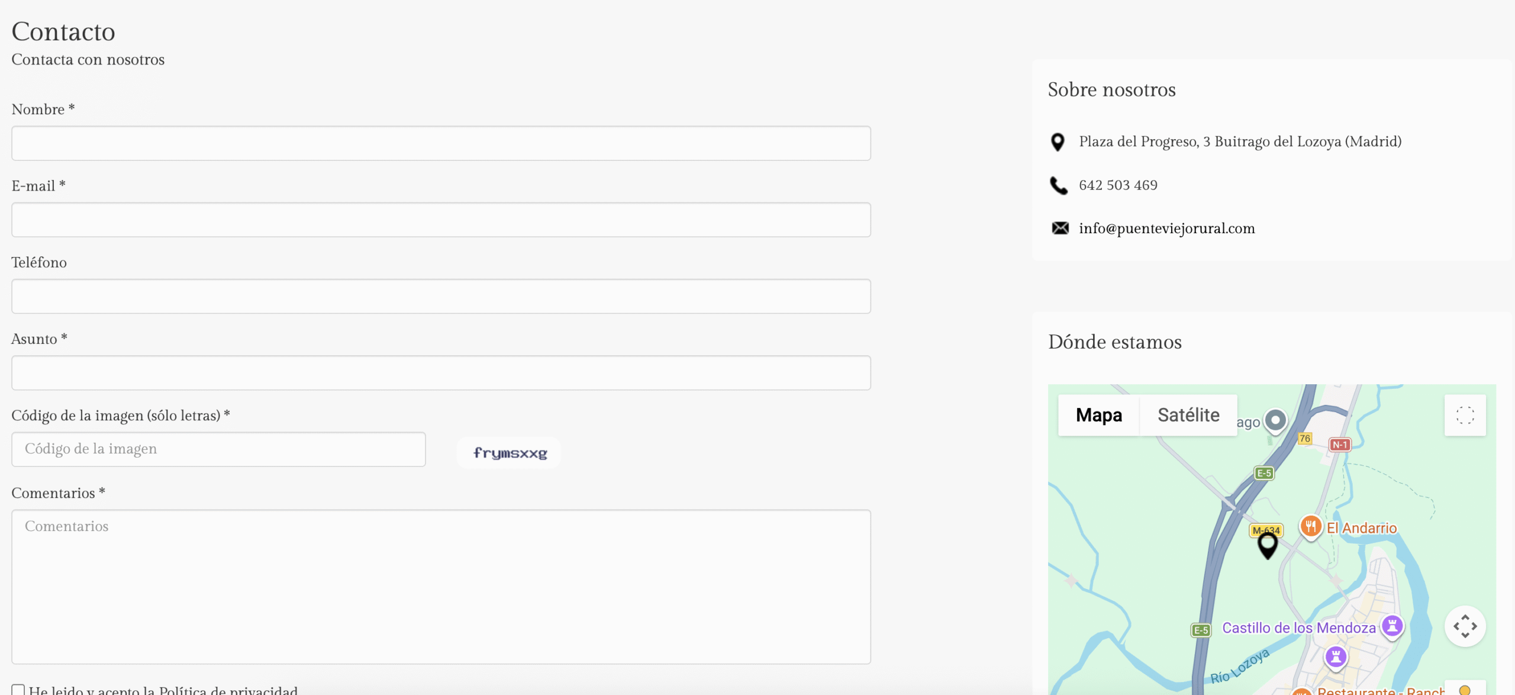The height and width of the screenshot is (695, 1515).
Task: Click the El Andarrio restaurant map marker
Action: [1310, 526]
